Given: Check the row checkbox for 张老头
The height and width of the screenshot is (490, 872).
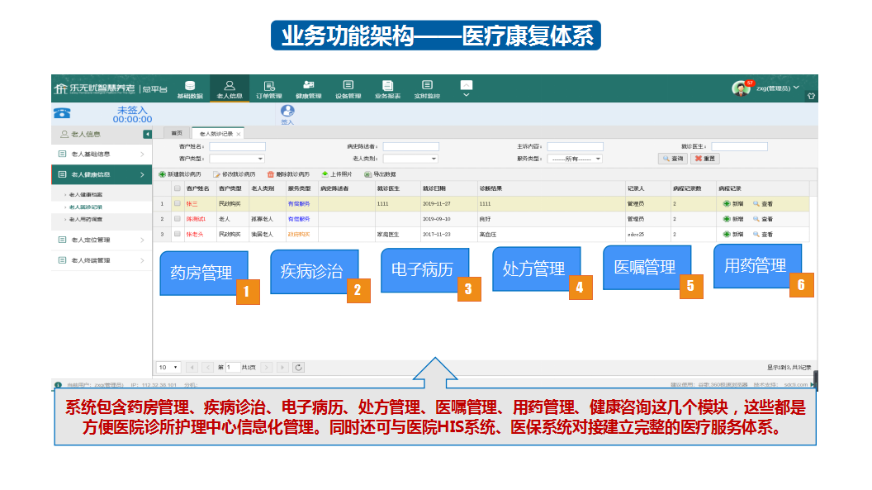Looking at the screenshot, I should [x=178, y=234].
